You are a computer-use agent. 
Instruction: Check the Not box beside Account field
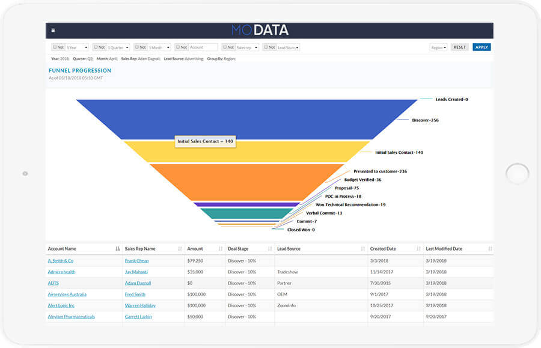pyautogui.click(x=178, y=47)
